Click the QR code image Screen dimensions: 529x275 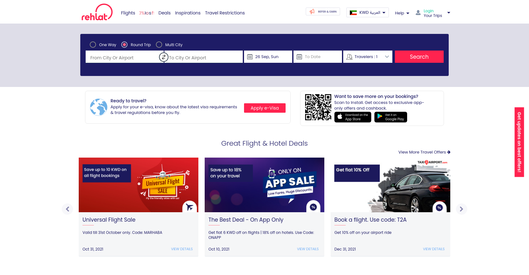[318, 107]
